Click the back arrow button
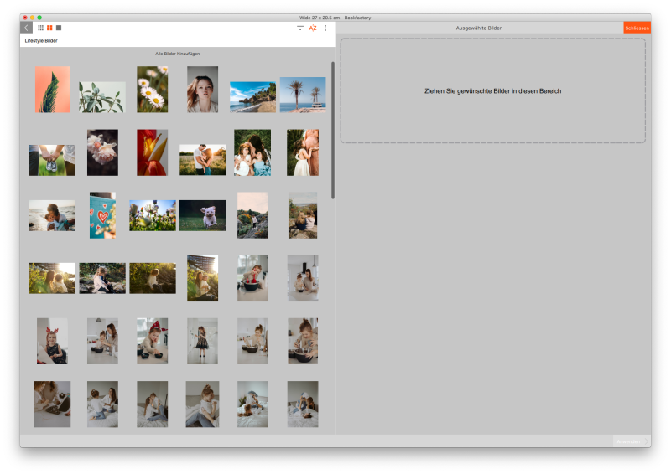 (x=26, y=28)
